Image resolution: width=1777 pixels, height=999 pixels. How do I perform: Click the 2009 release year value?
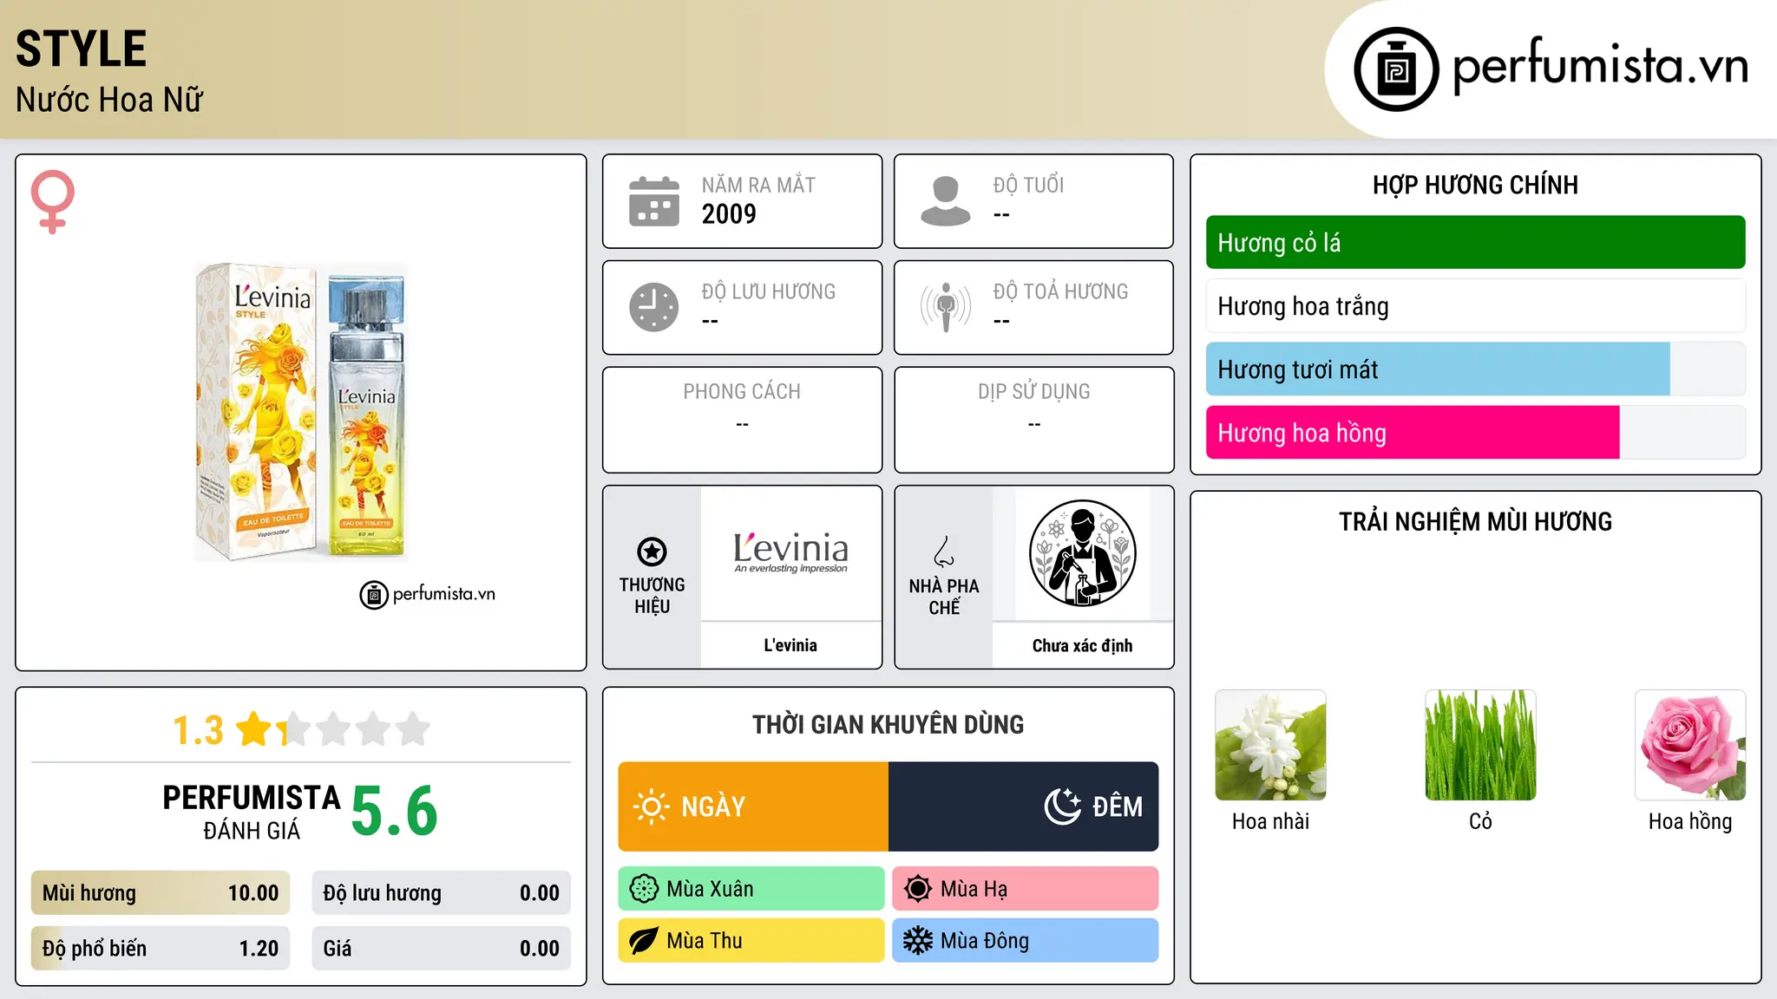[x=729, y=214]
